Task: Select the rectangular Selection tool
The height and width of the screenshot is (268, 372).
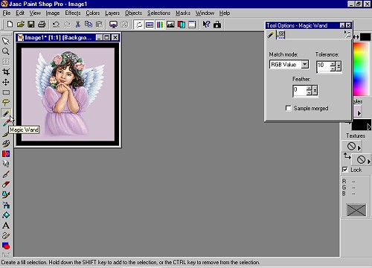Action: click(x=6, y=92)
